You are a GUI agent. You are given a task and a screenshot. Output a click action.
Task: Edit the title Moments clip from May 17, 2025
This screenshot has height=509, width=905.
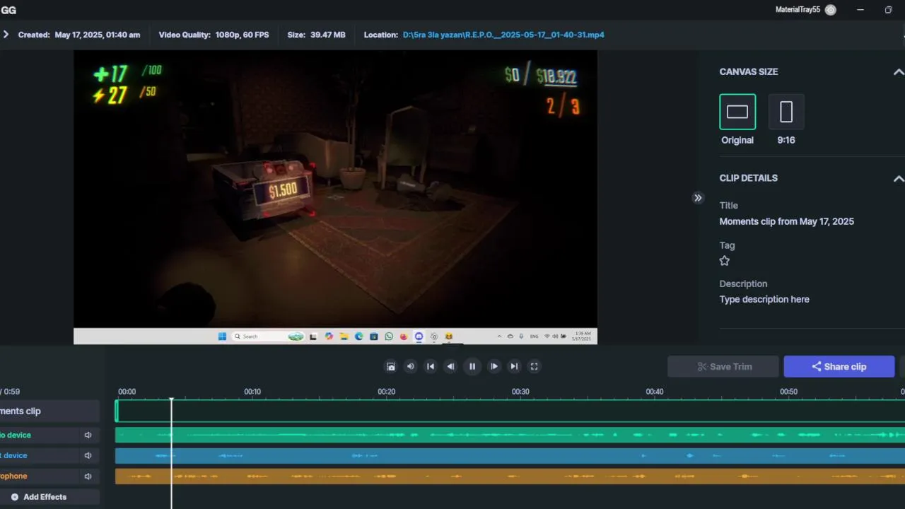786,221
